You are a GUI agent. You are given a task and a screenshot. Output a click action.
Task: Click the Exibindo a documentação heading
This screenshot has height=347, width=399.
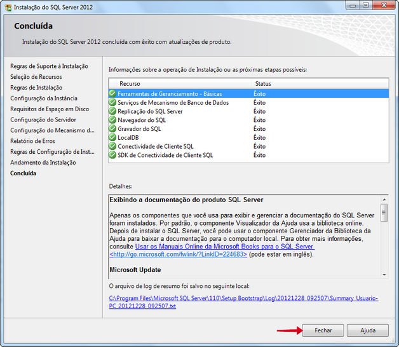click(186, 200)
